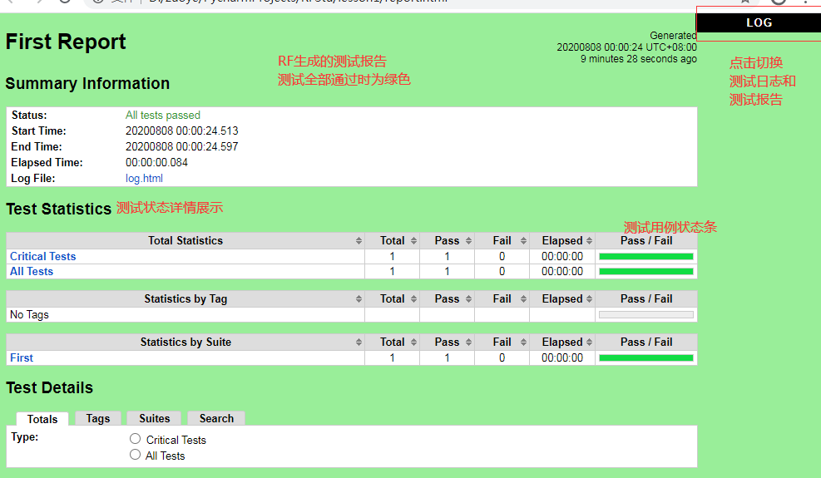Open the log.html link
The image size is (821, 478).
tap(144, 178)
